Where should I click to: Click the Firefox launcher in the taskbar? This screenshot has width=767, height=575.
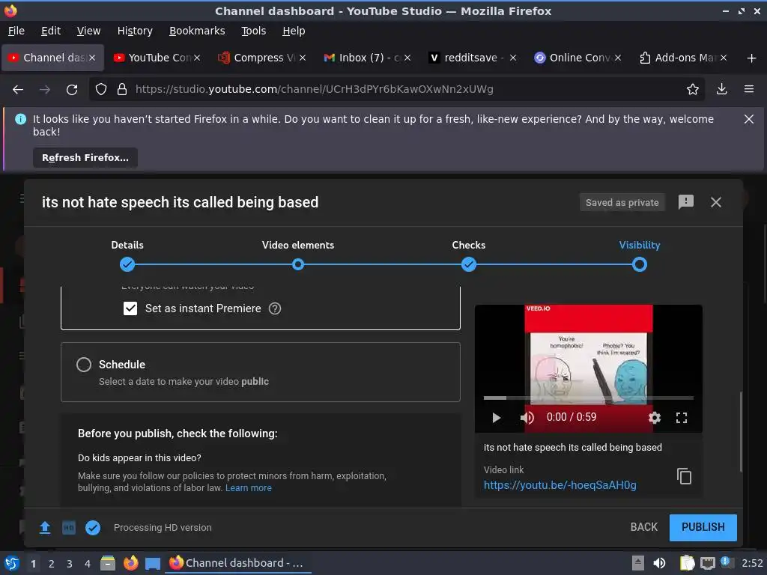[x=130, y=563]
